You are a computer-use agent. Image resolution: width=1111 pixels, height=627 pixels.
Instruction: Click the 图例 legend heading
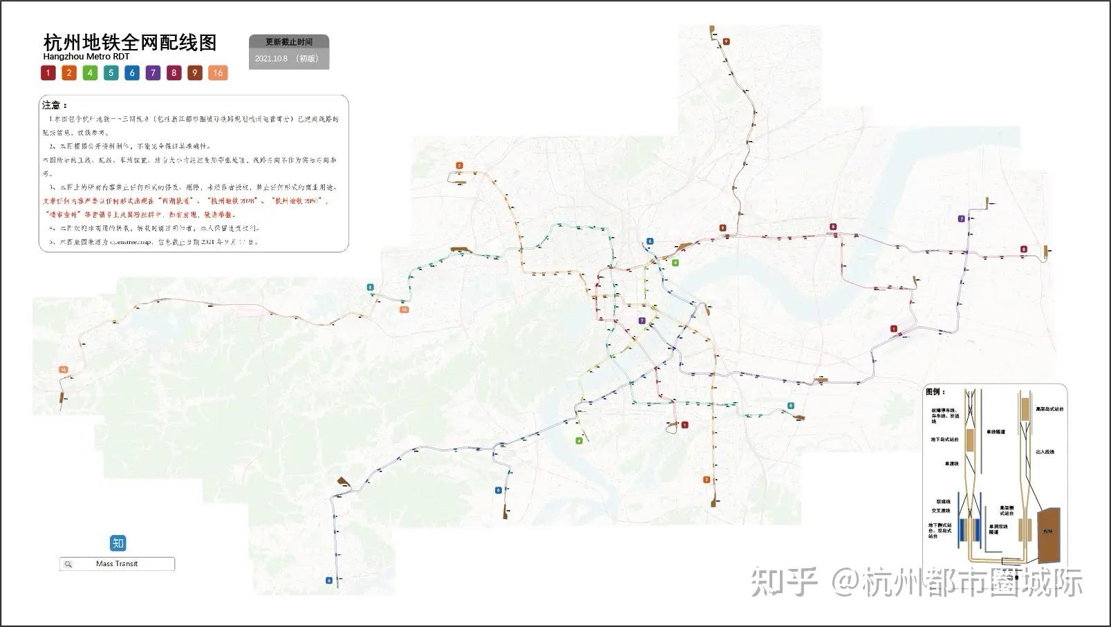(935, 392)
